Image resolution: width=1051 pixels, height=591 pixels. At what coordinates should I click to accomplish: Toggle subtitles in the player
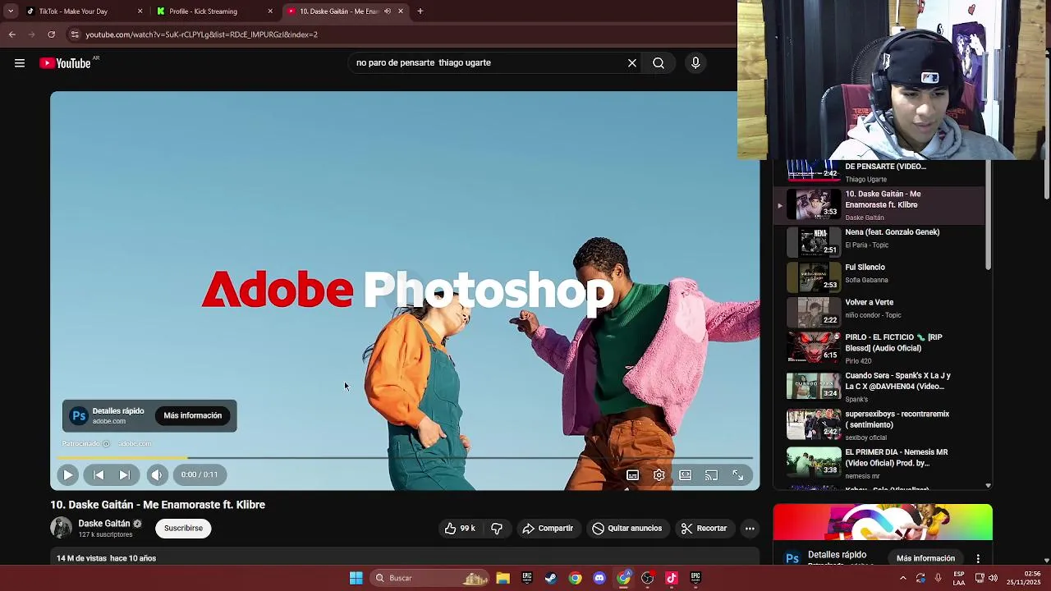coord(632,475)
